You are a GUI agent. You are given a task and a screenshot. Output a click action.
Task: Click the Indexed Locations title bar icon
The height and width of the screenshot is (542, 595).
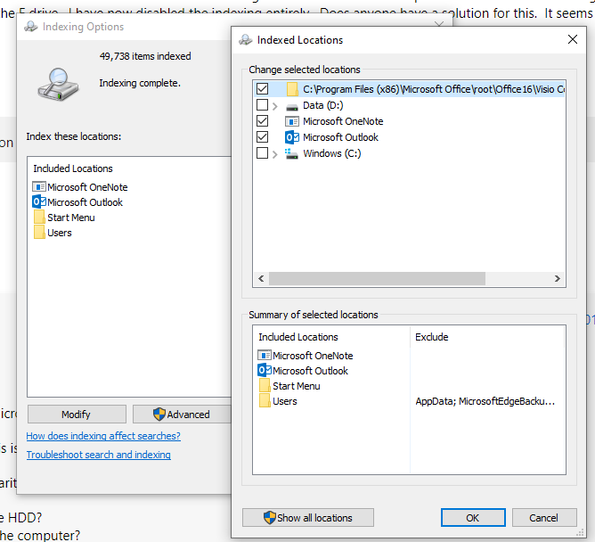[246, 40]
